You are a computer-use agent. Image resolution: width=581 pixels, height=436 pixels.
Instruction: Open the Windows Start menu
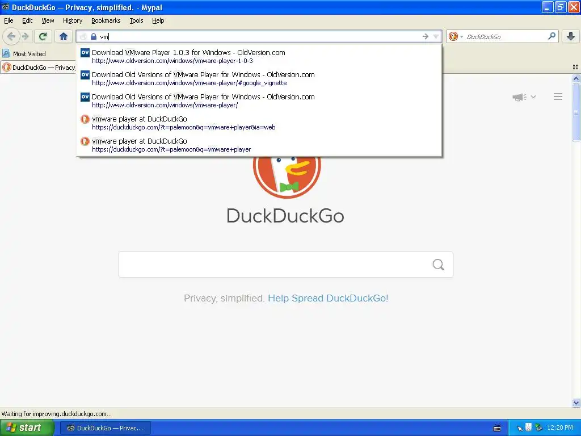(x=27, y=428)
